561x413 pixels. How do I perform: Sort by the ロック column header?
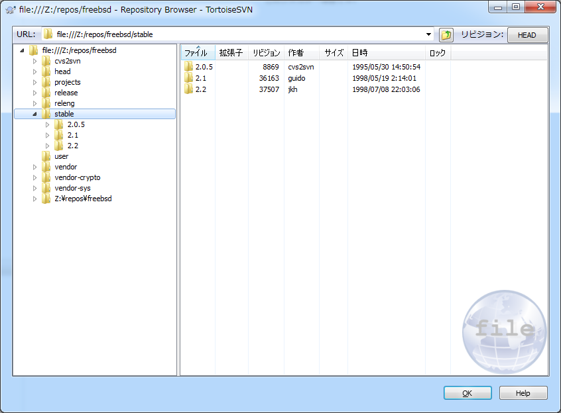438,53
